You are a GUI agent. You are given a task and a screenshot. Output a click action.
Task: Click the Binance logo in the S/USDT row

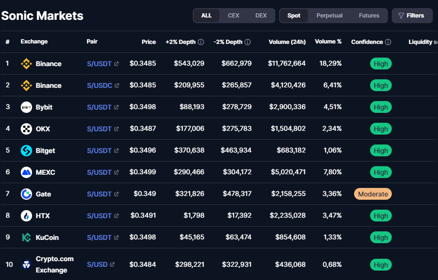[26, 64]
